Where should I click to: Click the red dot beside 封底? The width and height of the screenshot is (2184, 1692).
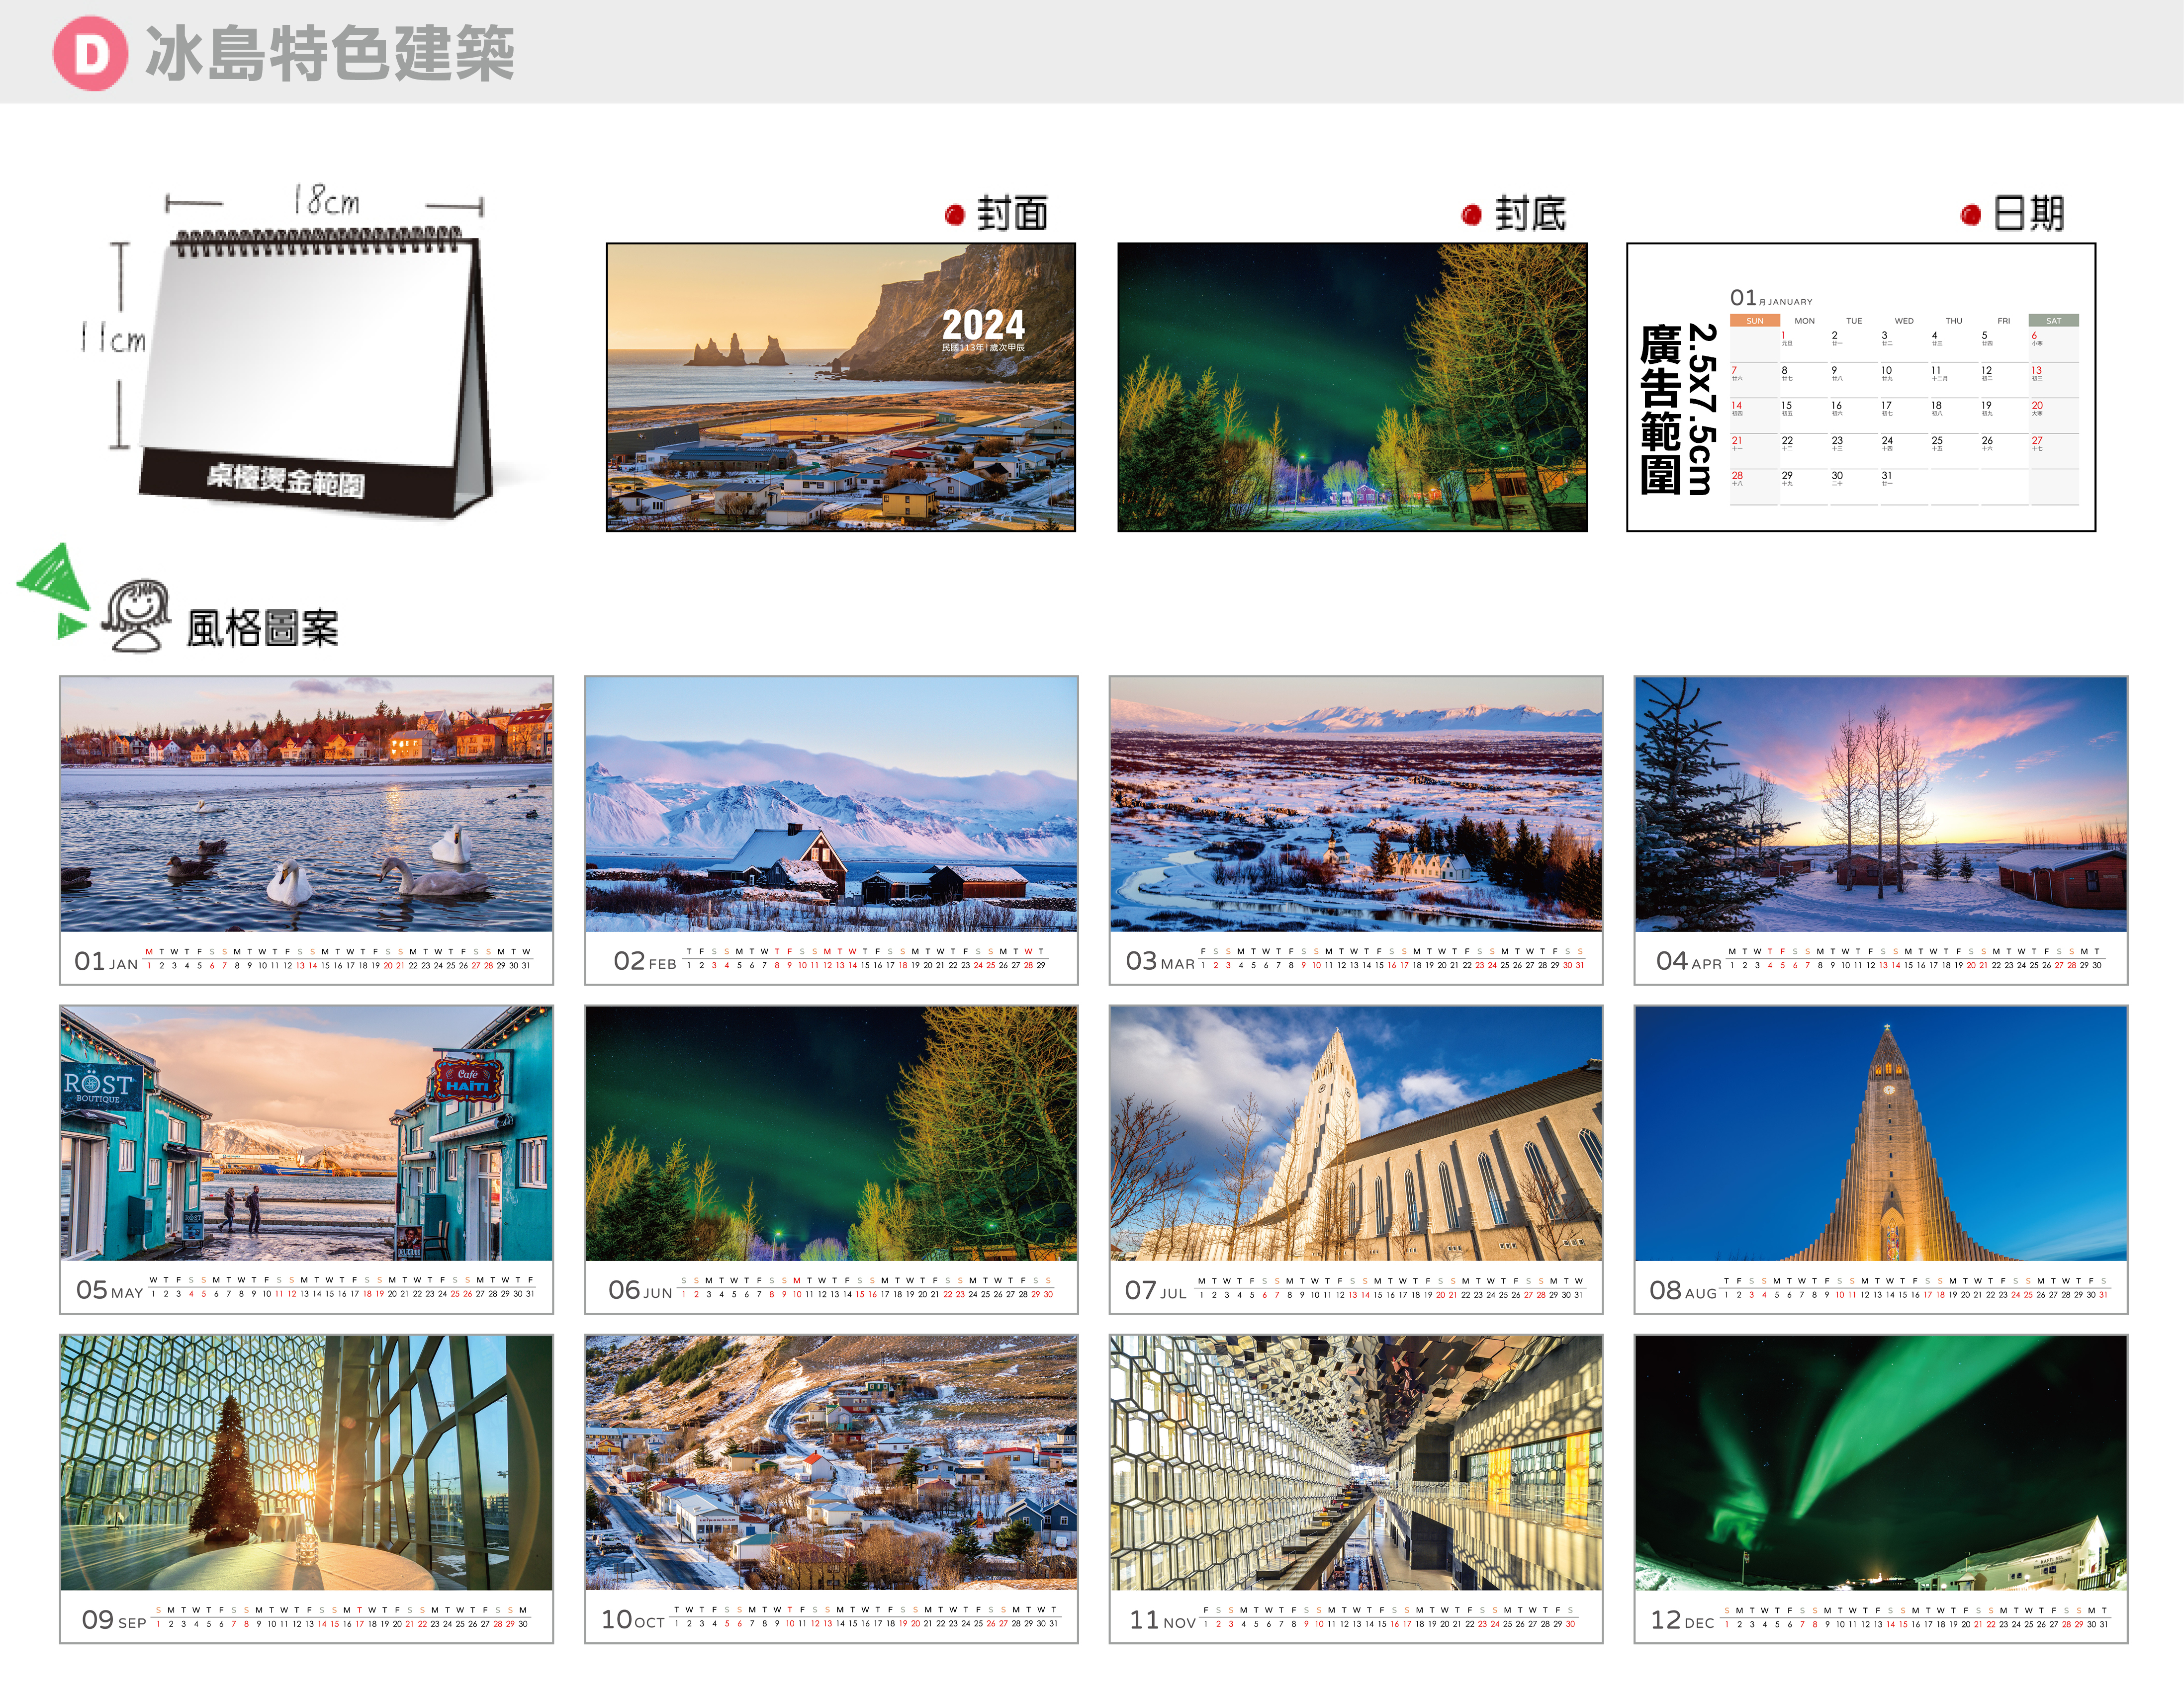point(1471,215)
